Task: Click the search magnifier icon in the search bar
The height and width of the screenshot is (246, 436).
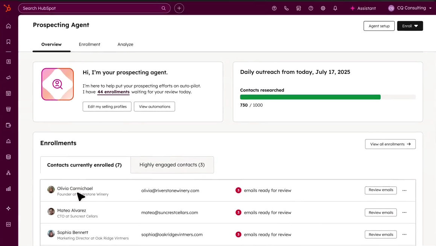Action: pyautogui.click(x=164, y=8)
